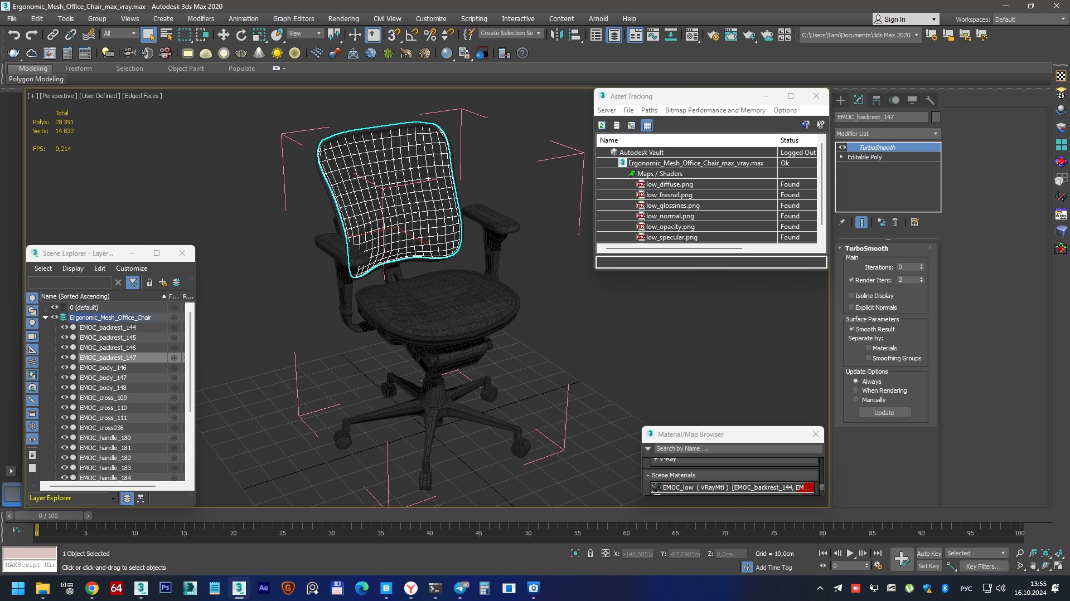
Task: Open Photoshop from the taskbar
Action: pos(166,588)
